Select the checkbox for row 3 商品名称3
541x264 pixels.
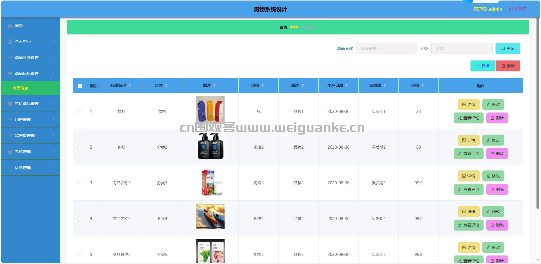click(x=79, y=183)
